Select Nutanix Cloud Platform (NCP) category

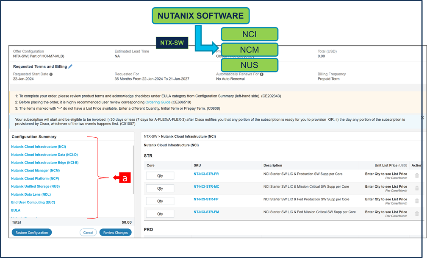(35, 178)
